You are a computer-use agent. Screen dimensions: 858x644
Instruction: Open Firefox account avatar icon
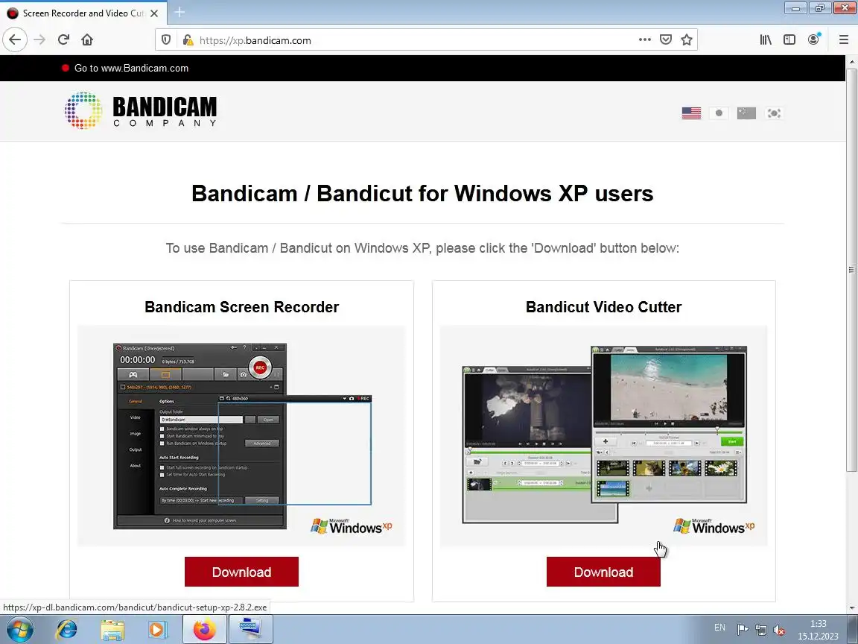pos(813,40)
